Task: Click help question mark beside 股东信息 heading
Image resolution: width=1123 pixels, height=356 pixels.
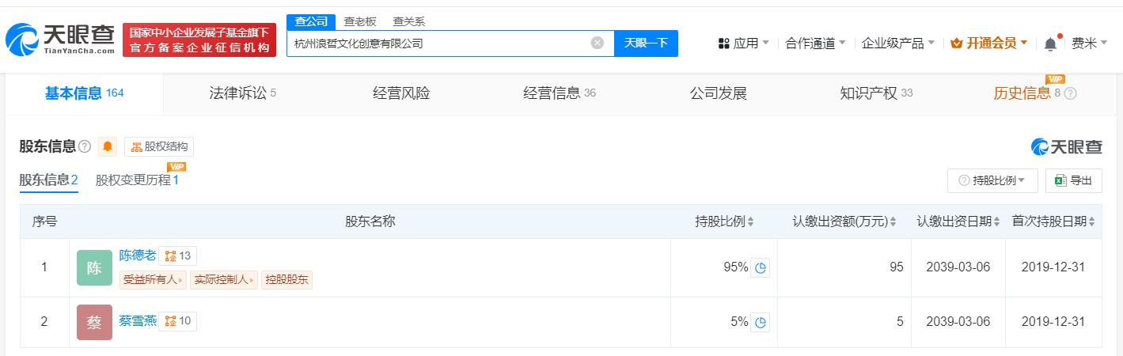Action: (85, 146)
